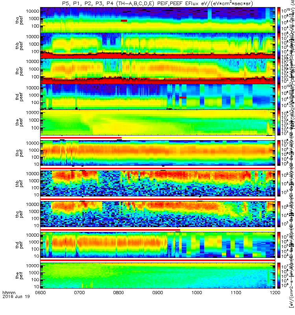Click inside the tha peif spectrogram panel

pos(158,153)
